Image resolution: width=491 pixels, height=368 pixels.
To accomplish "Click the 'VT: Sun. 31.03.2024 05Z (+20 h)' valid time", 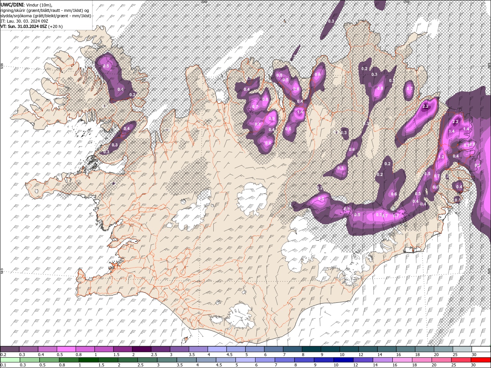I will click(31, 26).
